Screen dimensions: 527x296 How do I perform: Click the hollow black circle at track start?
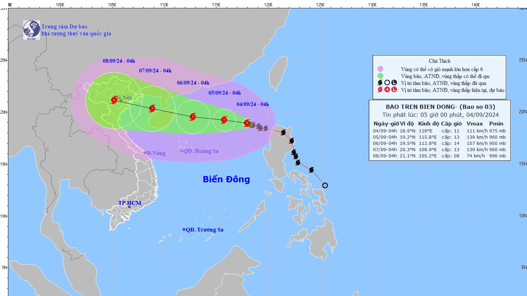point(325,185)
